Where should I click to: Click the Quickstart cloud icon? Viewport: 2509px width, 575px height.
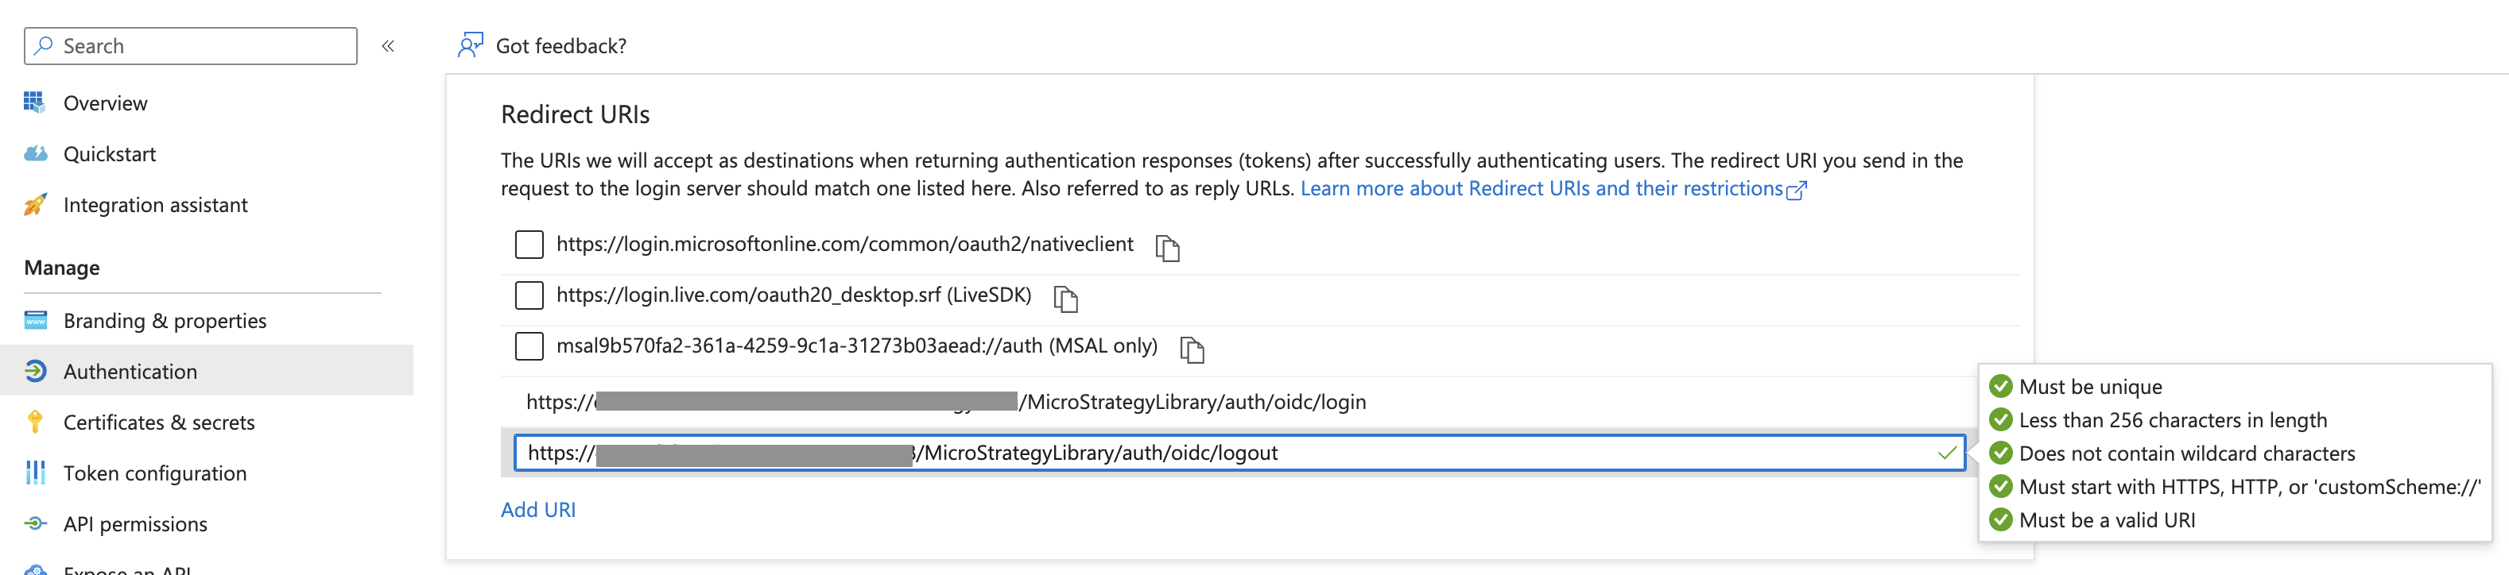pyautogui.click(x=35, y=154)
